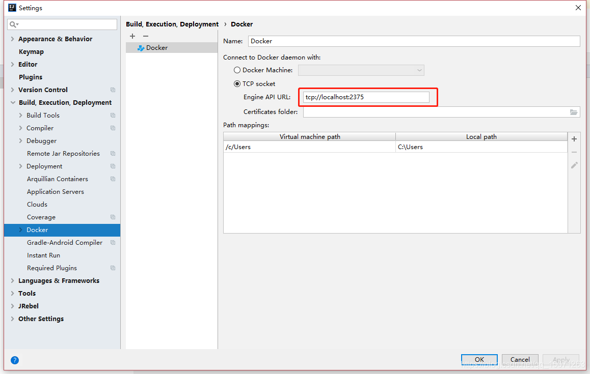Remove selected Docker configuration with minus
Screen dimensions: 590x374
[146, 36]
